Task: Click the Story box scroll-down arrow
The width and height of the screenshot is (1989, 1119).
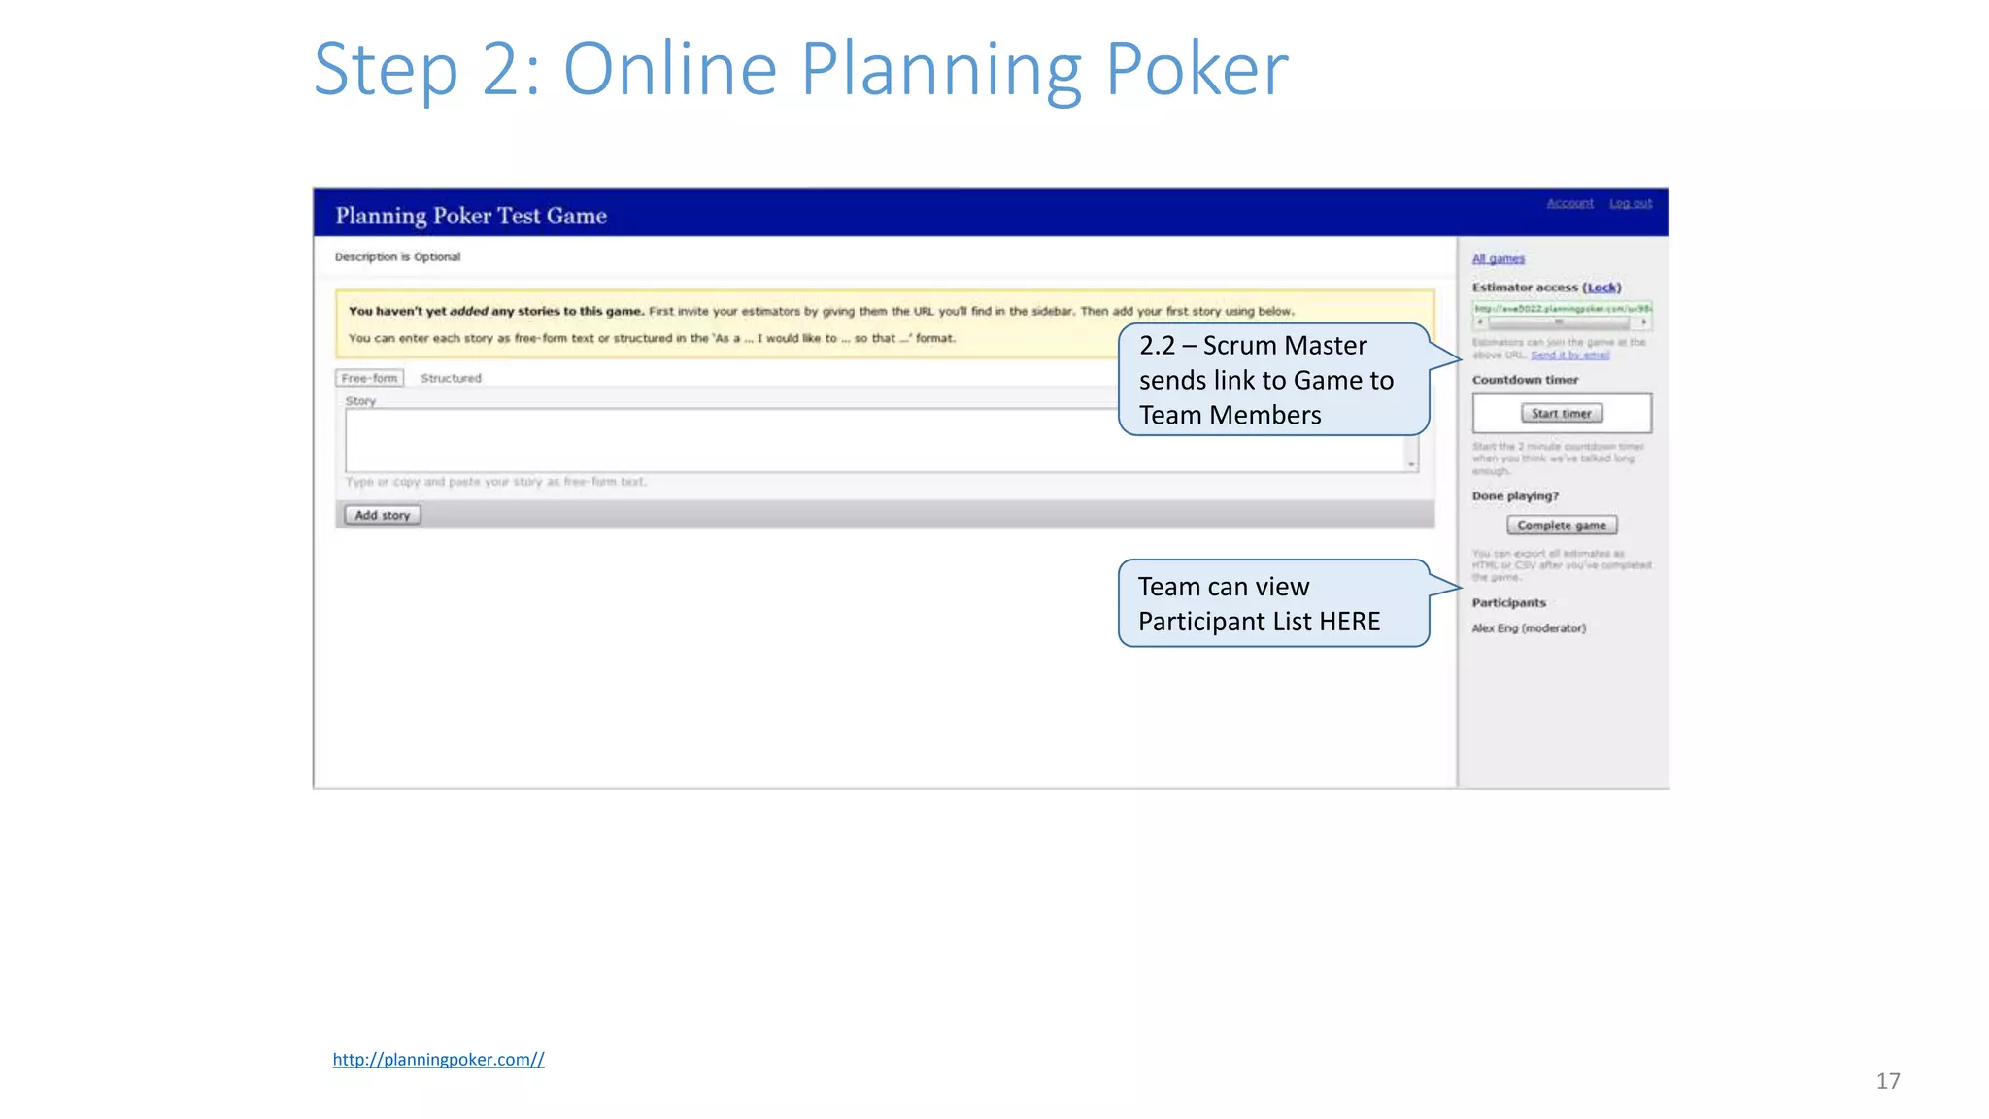Action: pos(1411,464)
